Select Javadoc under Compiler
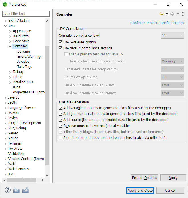188x198 pixels. 23,61
